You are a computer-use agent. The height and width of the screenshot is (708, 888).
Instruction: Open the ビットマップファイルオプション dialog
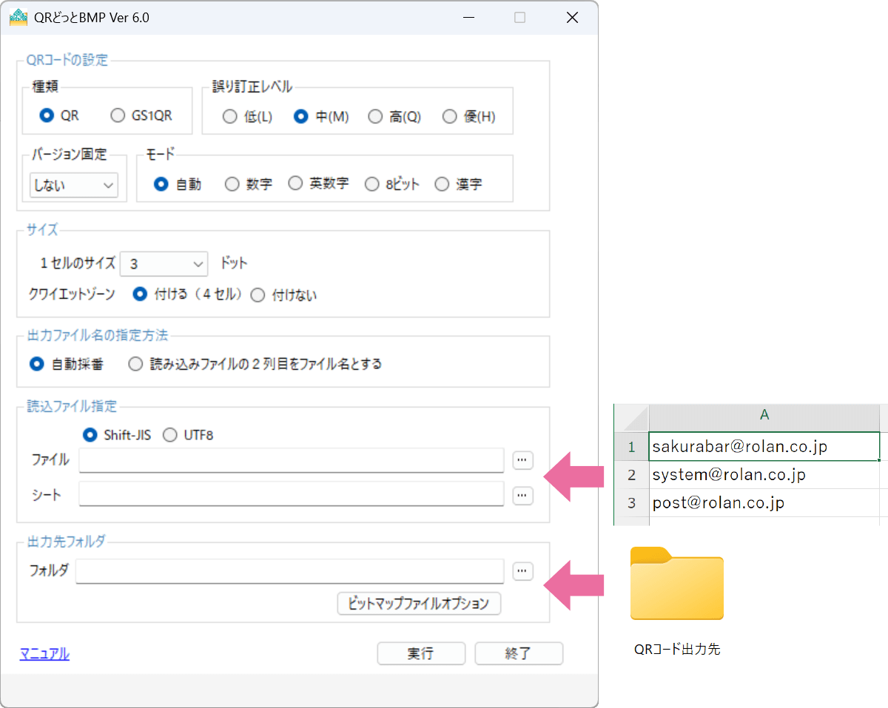(x=418, y=604)
